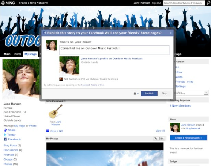Open the Quick Add dropdown
The height and width of the screenshot is (166, 211).
tap(206, 93)
